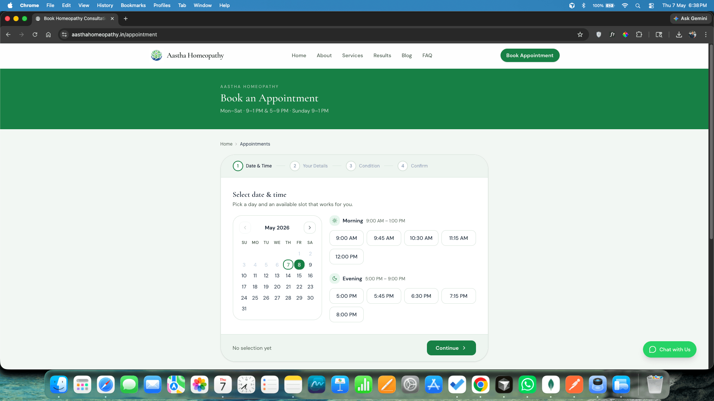
Task: Choose the 7:15 PM evening slot
Action: tap(459, 296)
